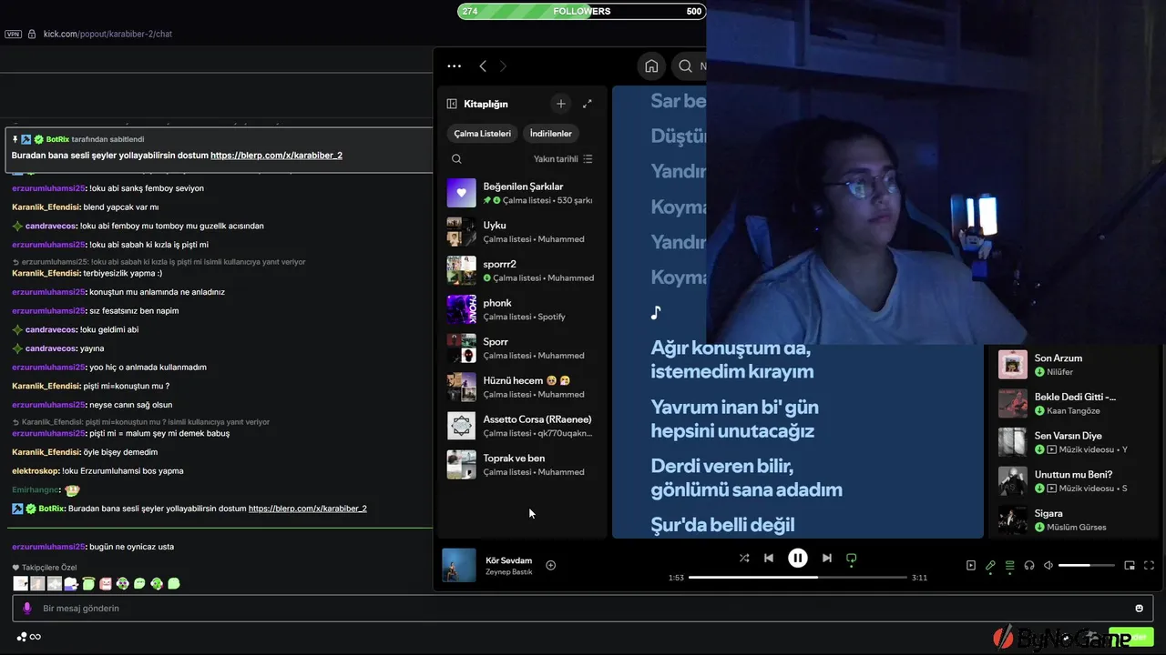Enter Spotify full screen mode
The width and height of the screenshot is (1166, 655).
1149,565
